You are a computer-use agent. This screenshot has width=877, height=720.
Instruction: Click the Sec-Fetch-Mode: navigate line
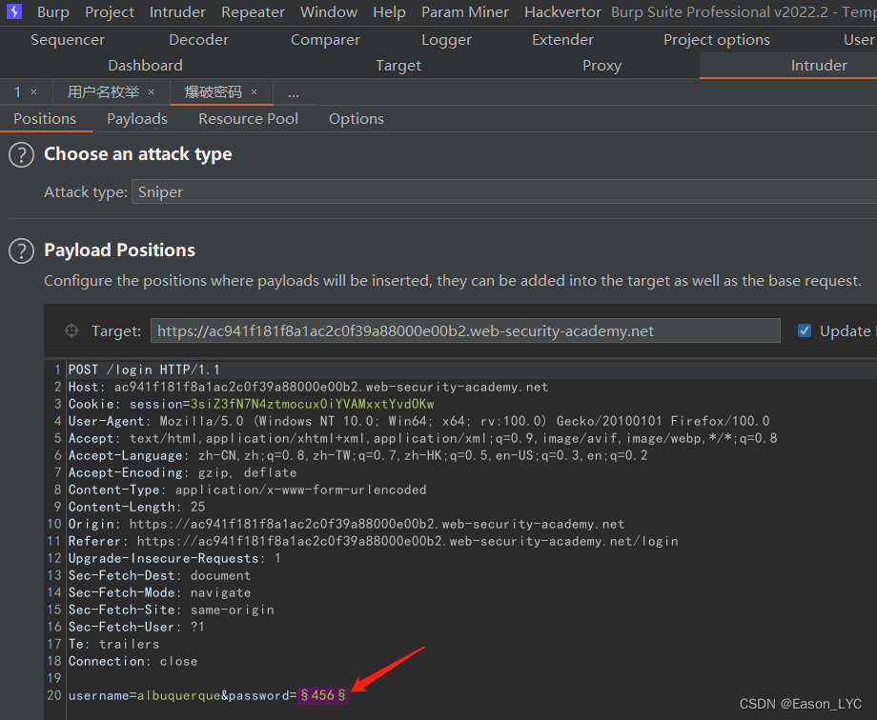pyautogui.click(x=159, y=592)
